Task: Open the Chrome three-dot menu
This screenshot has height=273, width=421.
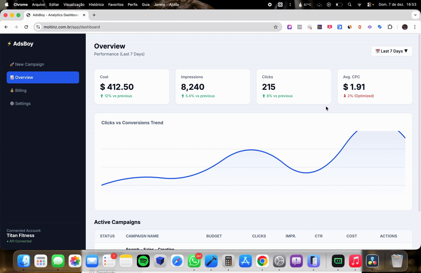Action: [415, 27]
